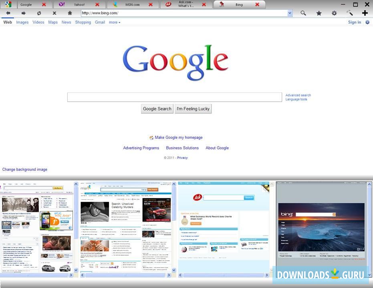Screen dimensions: 373x288
Task: Open News in Google navigation
Action: pos(66,22)
